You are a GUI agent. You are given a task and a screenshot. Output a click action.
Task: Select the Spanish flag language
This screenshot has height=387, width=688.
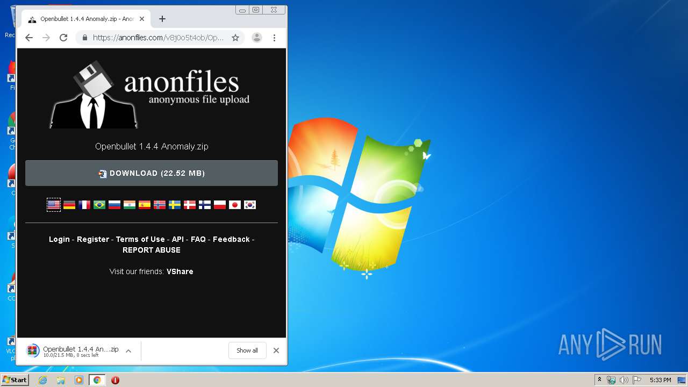[x=145, y=205]
